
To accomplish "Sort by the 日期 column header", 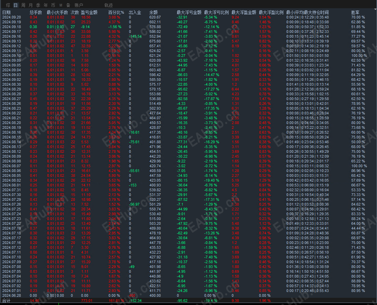I will pos(6,12).
